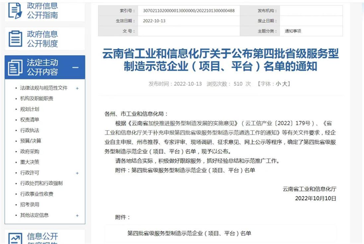The image size is (364, 244).
Task: Click the 法定主动公开内容 list icon
Action: click(x=15, y=67)
